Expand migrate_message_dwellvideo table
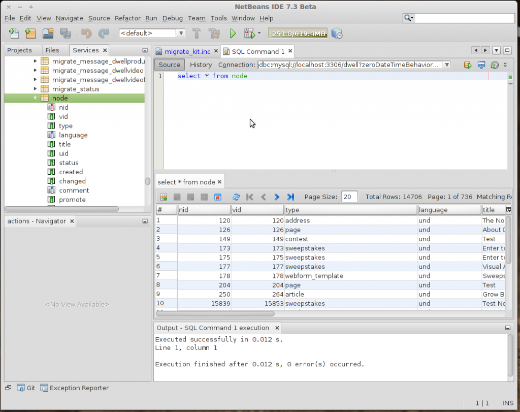Screen dimensions: 520x412 pos(35,70)
